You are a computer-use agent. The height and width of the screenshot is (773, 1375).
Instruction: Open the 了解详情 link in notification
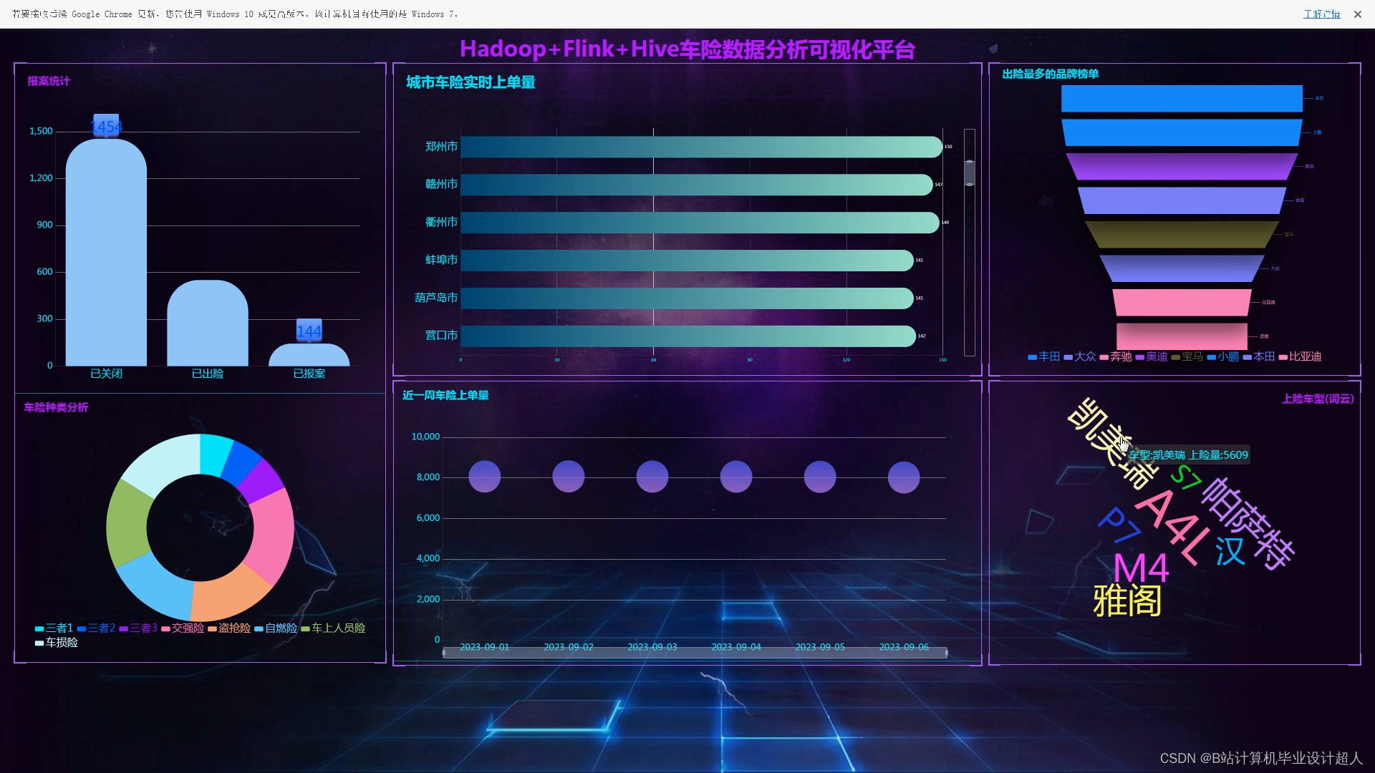(x=1321, y=14)
